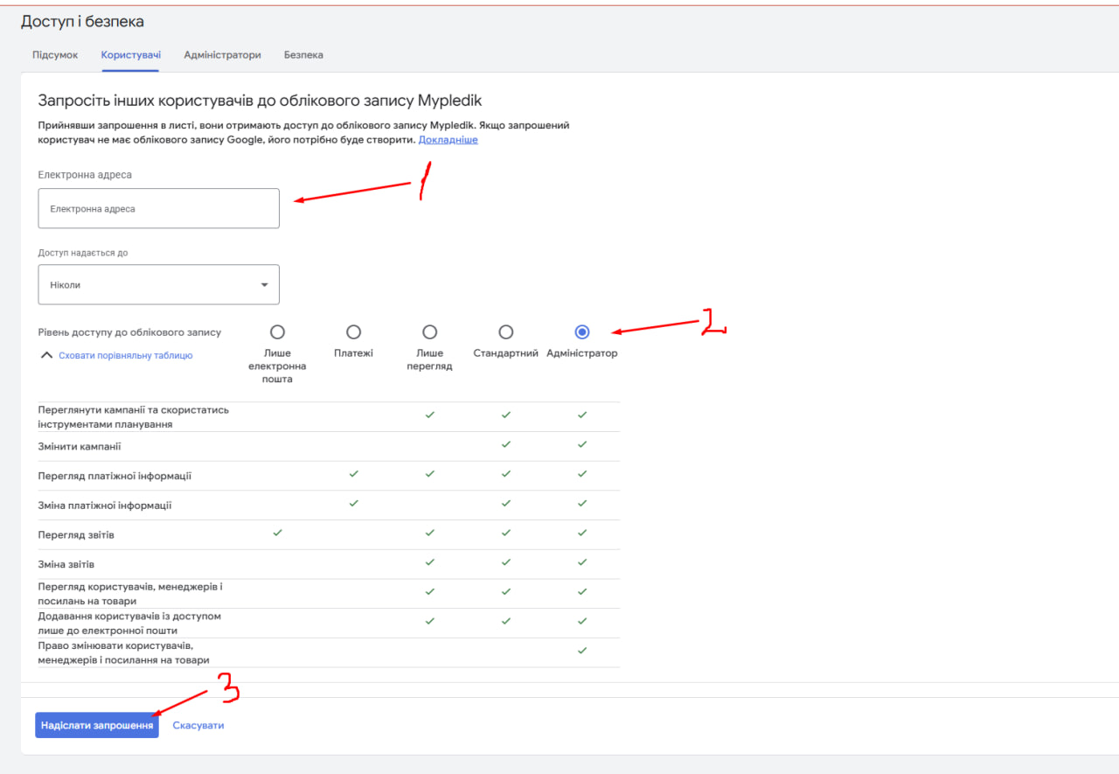The height and width of the screenshot is (774, 1119).
Task: Click the Адміністратор checkmark in Право змінювати користувачів row
Action: (x=582, y=650)
